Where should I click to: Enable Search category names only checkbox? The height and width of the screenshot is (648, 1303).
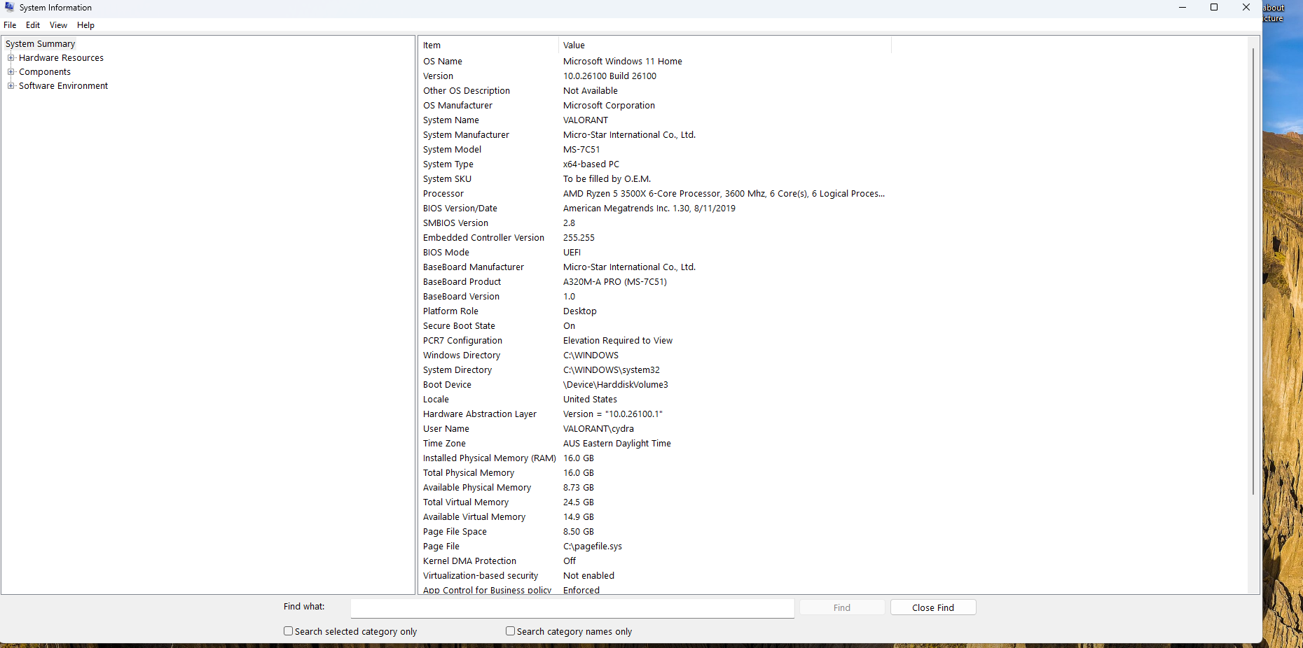(x=510, y=631)
